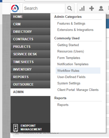Select the INVENTORY menu item

point(30,70)
